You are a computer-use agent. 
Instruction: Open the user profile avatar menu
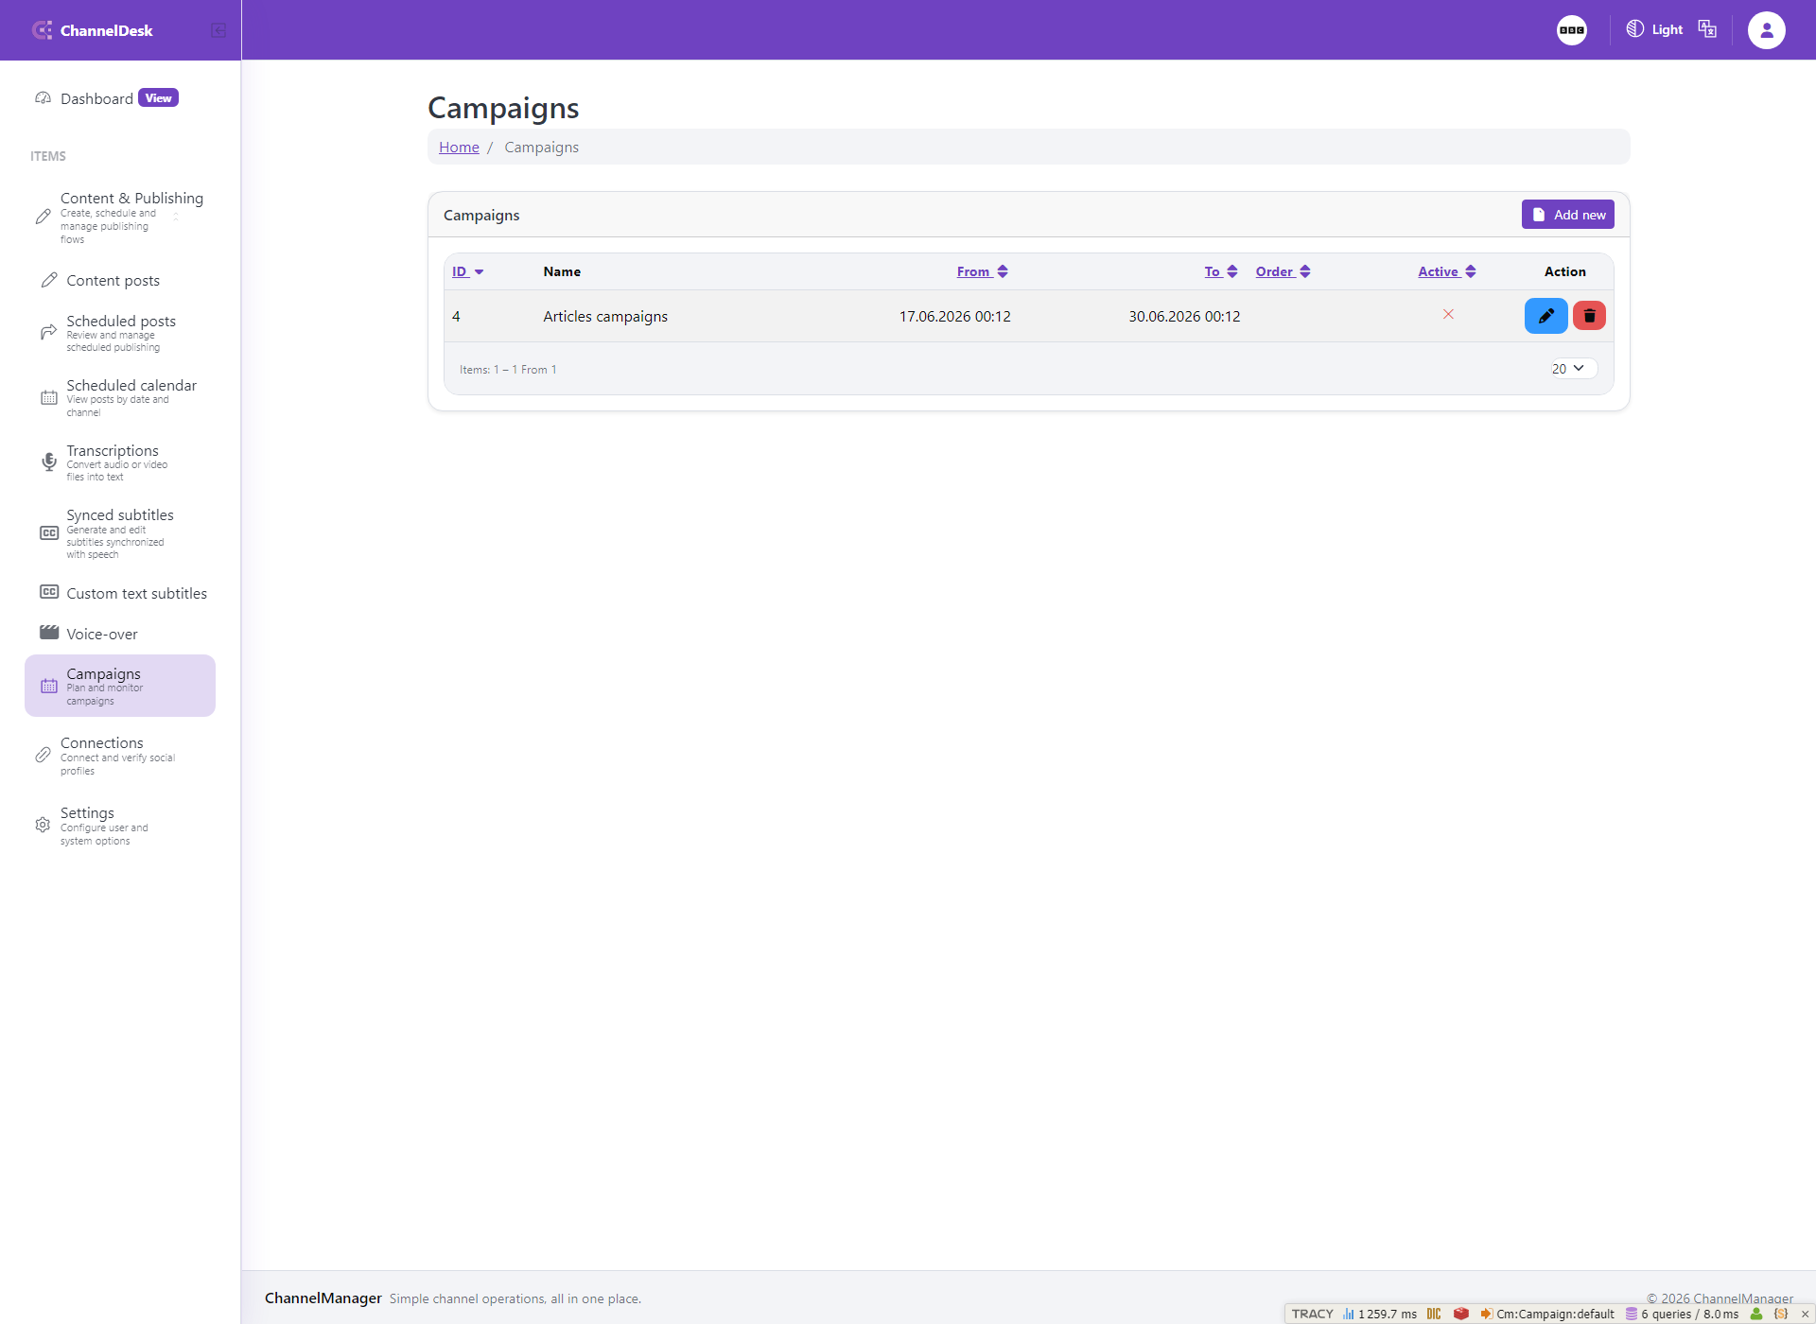click(x=1766, y=30)
